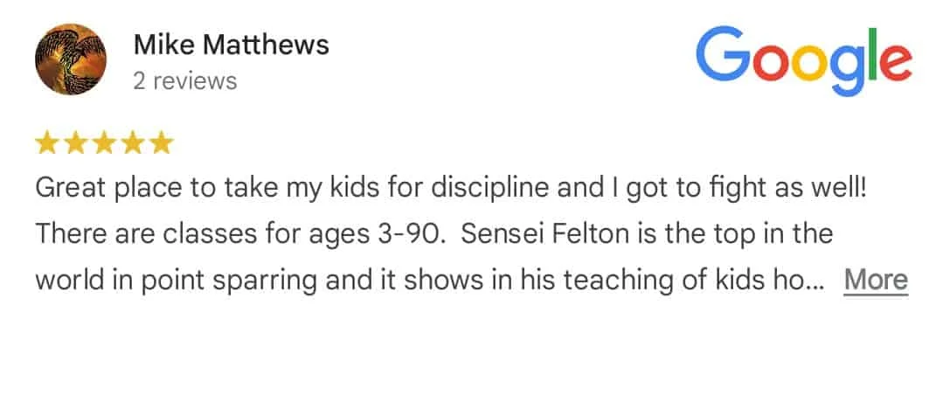Click the Google logo
The height and width of the screenshot is (409, 936).
tap(804, 61)
